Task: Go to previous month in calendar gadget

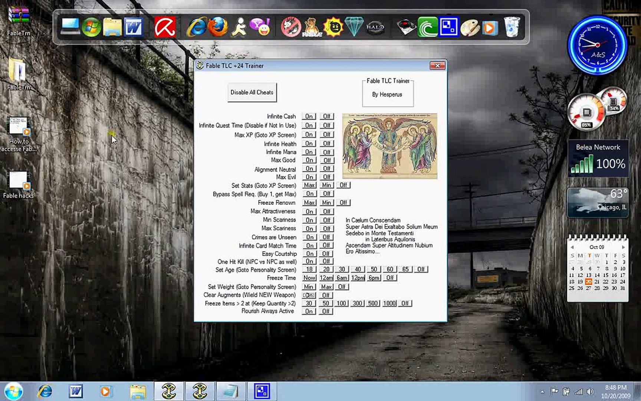Action: point(572,247)
